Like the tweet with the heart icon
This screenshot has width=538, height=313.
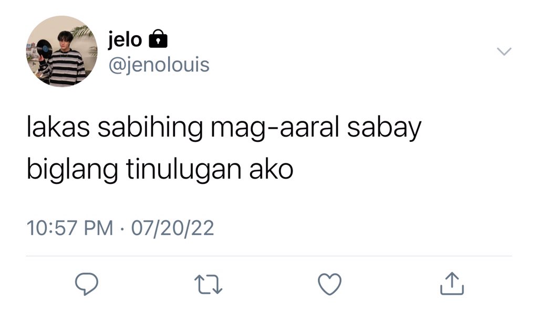point(330,284)
